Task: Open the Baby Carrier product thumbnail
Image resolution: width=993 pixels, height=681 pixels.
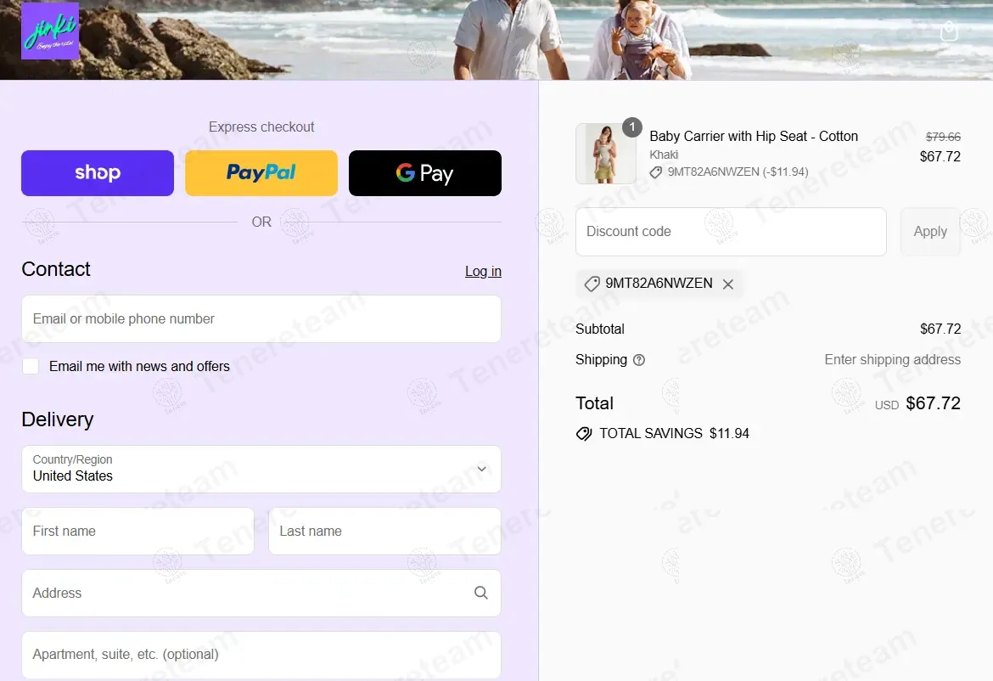Action: pos(606,154)
